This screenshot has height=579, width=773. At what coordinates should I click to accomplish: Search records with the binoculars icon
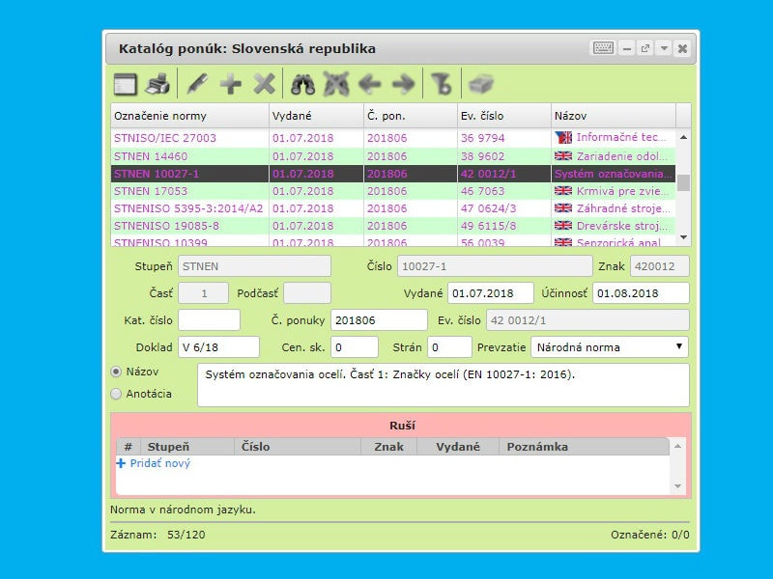[302, 84]
